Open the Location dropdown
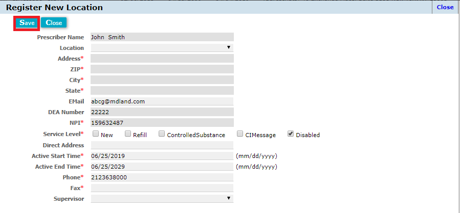Image resolution: width=460 pixels, height=213 pixels. click(x=162, y=48)
